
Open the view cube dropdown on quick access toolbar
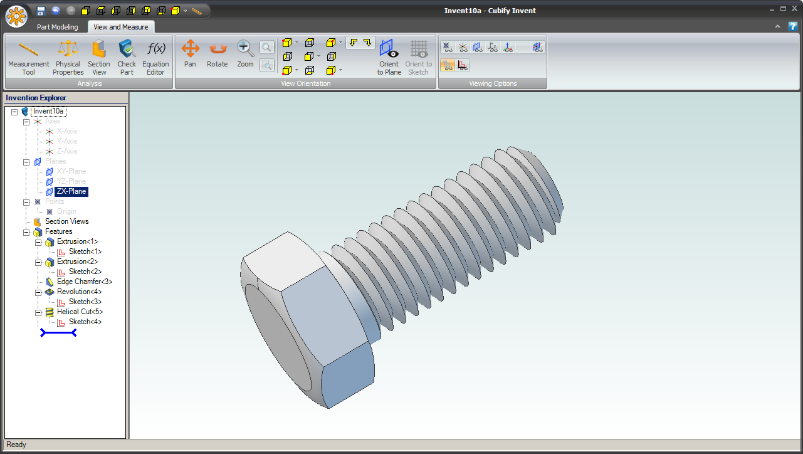[185, 10]
